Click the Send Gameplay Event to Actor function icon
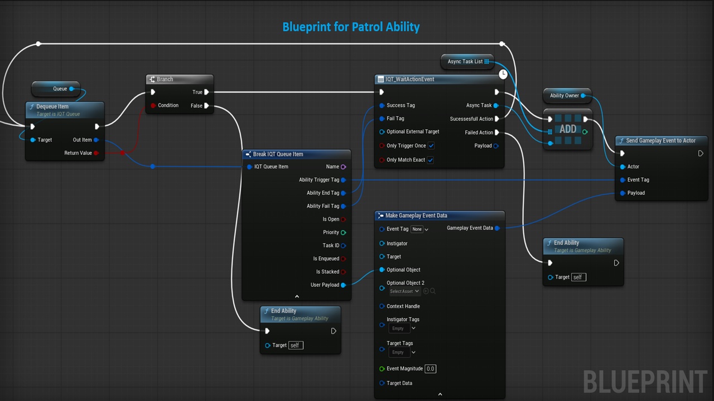The height and width of the screenshot is (401, 714). 621,141
